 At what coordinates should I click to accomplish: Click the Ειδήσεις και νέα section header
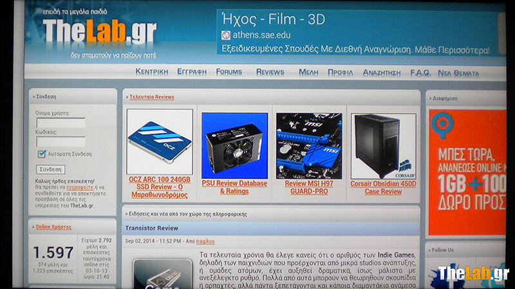point(271,214)
